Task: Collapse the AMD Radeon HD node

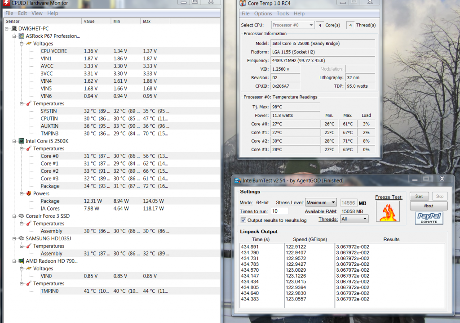Action: coord(14,261)
